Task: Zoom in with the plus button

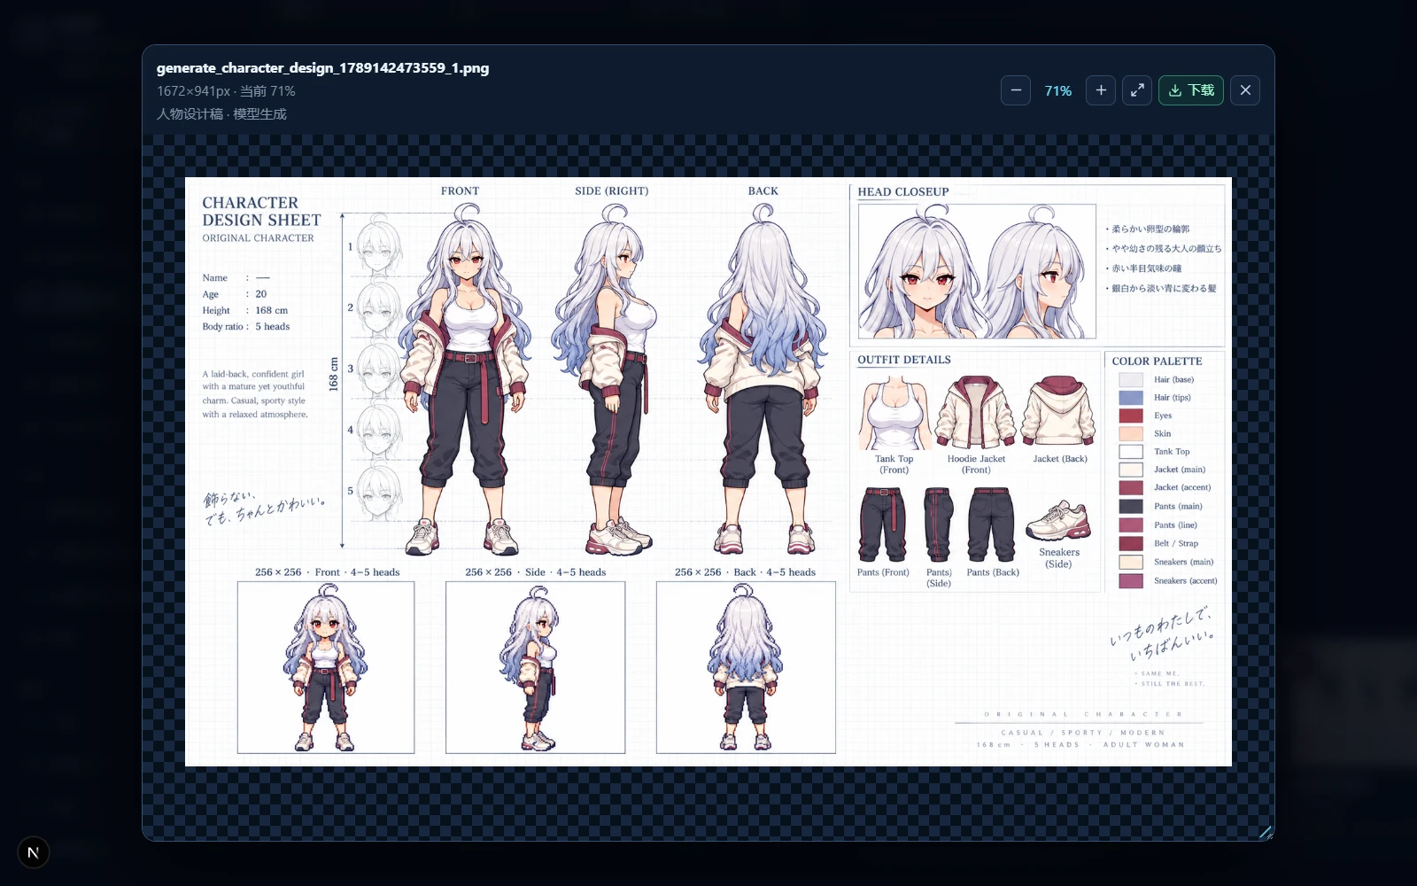Action: pos(1101,90)
